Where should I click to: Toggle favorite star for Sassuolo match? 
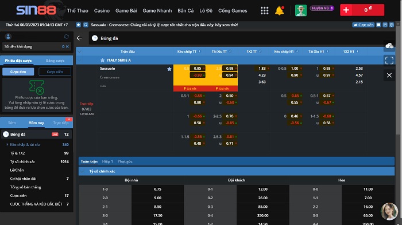coord(169,69)
